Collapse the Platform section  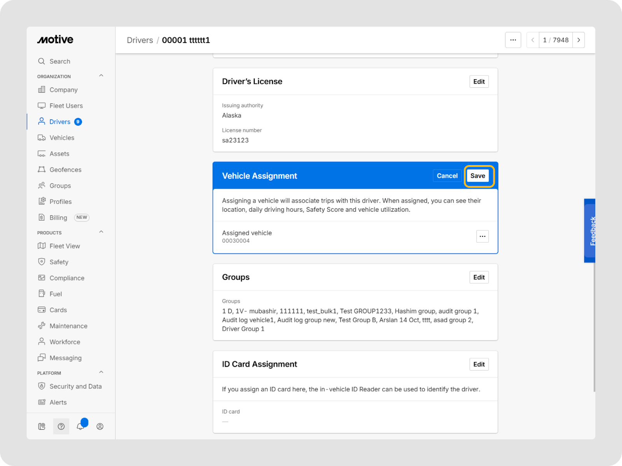coord(101,372)
